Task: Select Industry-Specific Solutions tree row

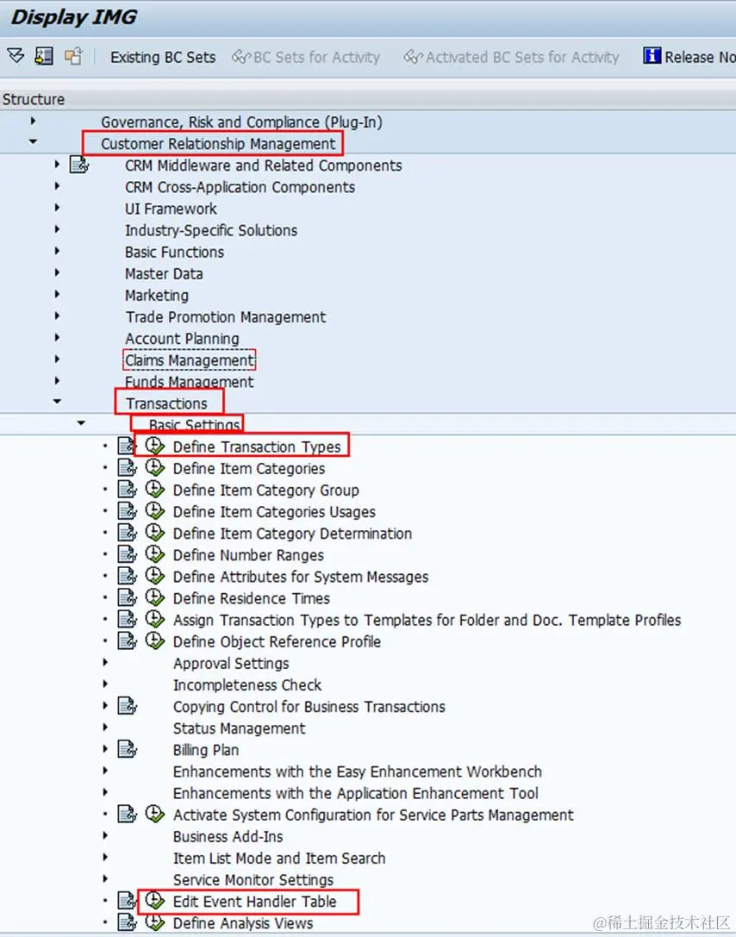Action: pyautogui.click(x=211, y=231)
